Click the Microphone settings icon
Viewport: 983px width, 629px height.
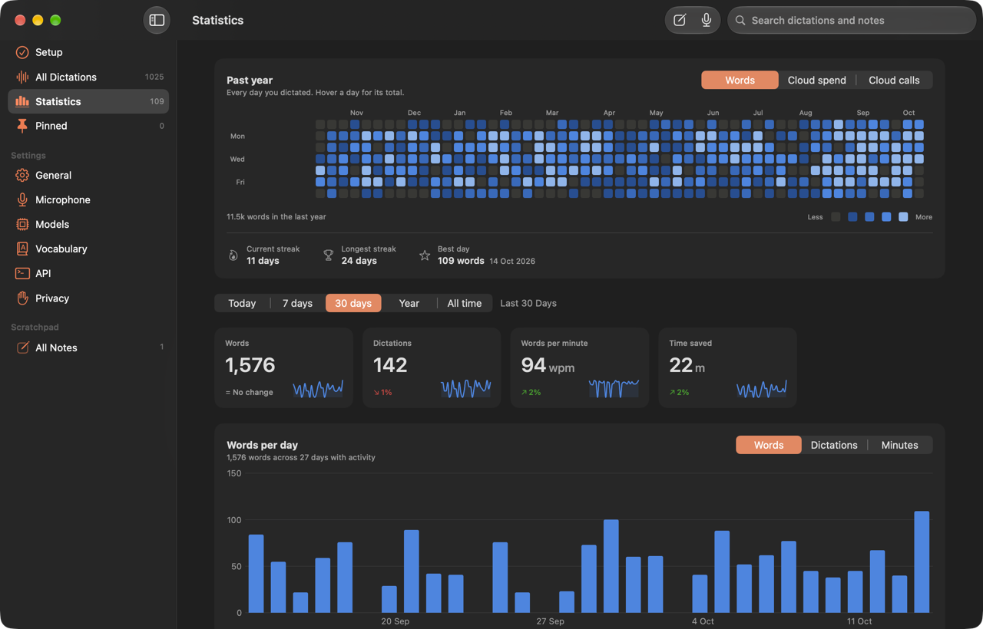[22, 199]
